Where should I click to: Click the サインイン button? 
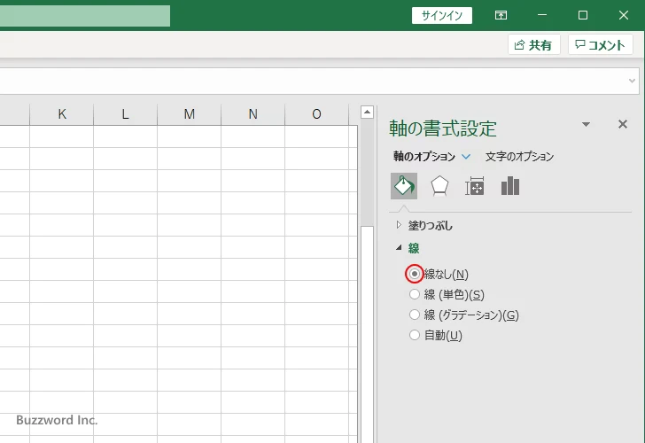[x=442, y=16]
